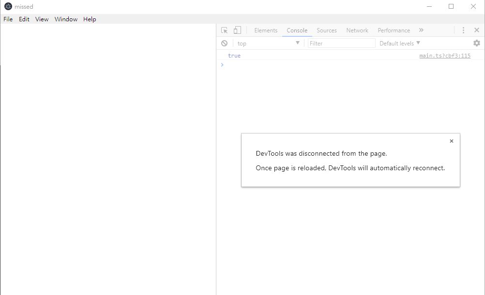Open the Network tab
Viewport: 485px width, 295px height.
[357, 30]
